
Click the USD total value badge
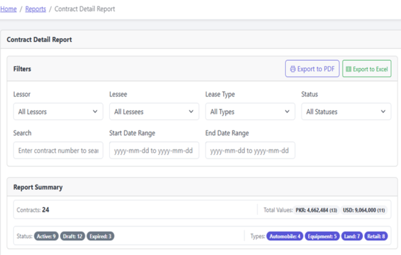[364, 210]
